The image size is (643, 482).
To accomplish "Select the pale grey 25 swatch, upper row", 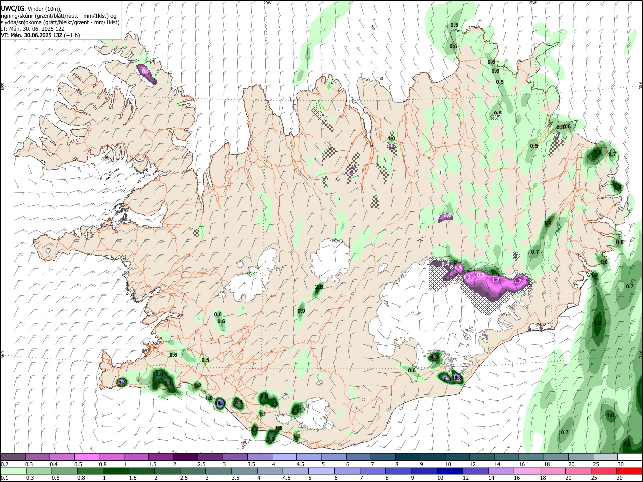I will [x=605, y=457].
